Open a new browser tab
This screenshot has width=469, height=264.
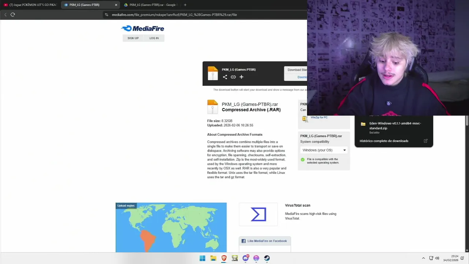[185, 5]
